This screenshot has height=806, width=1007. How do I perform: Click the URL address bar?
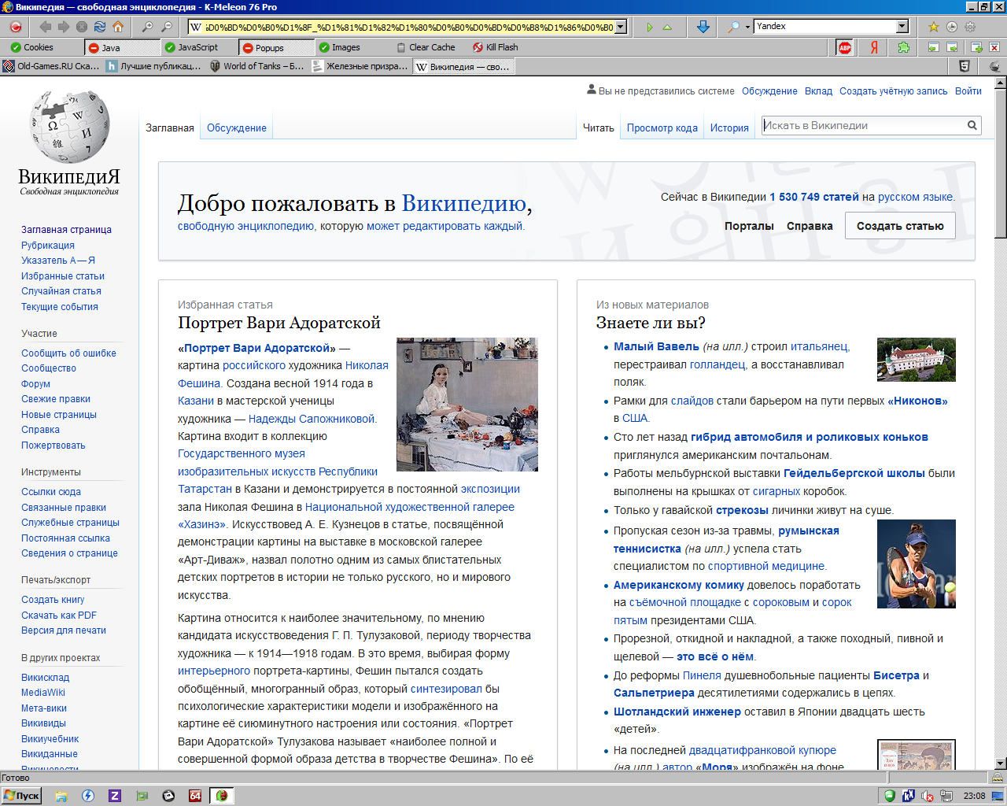408,27
